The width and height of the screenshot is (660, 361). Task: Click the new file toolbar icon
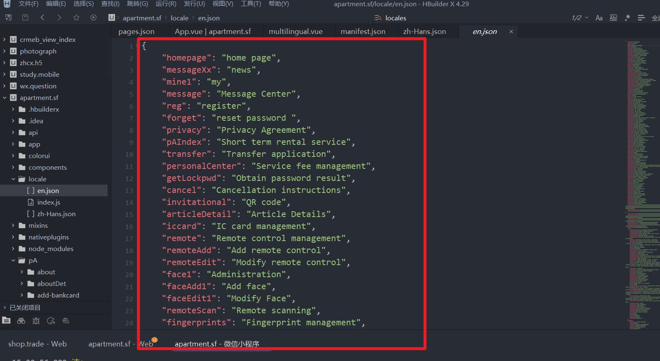(x=8, y=17)
